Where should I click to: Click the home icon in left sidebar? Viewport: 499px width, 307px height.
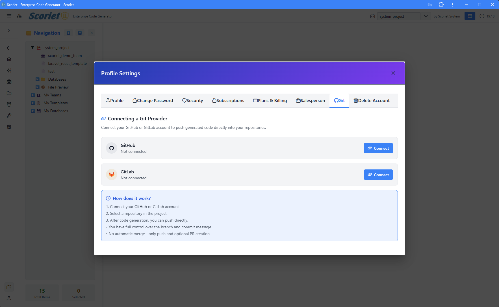(9, 59)
